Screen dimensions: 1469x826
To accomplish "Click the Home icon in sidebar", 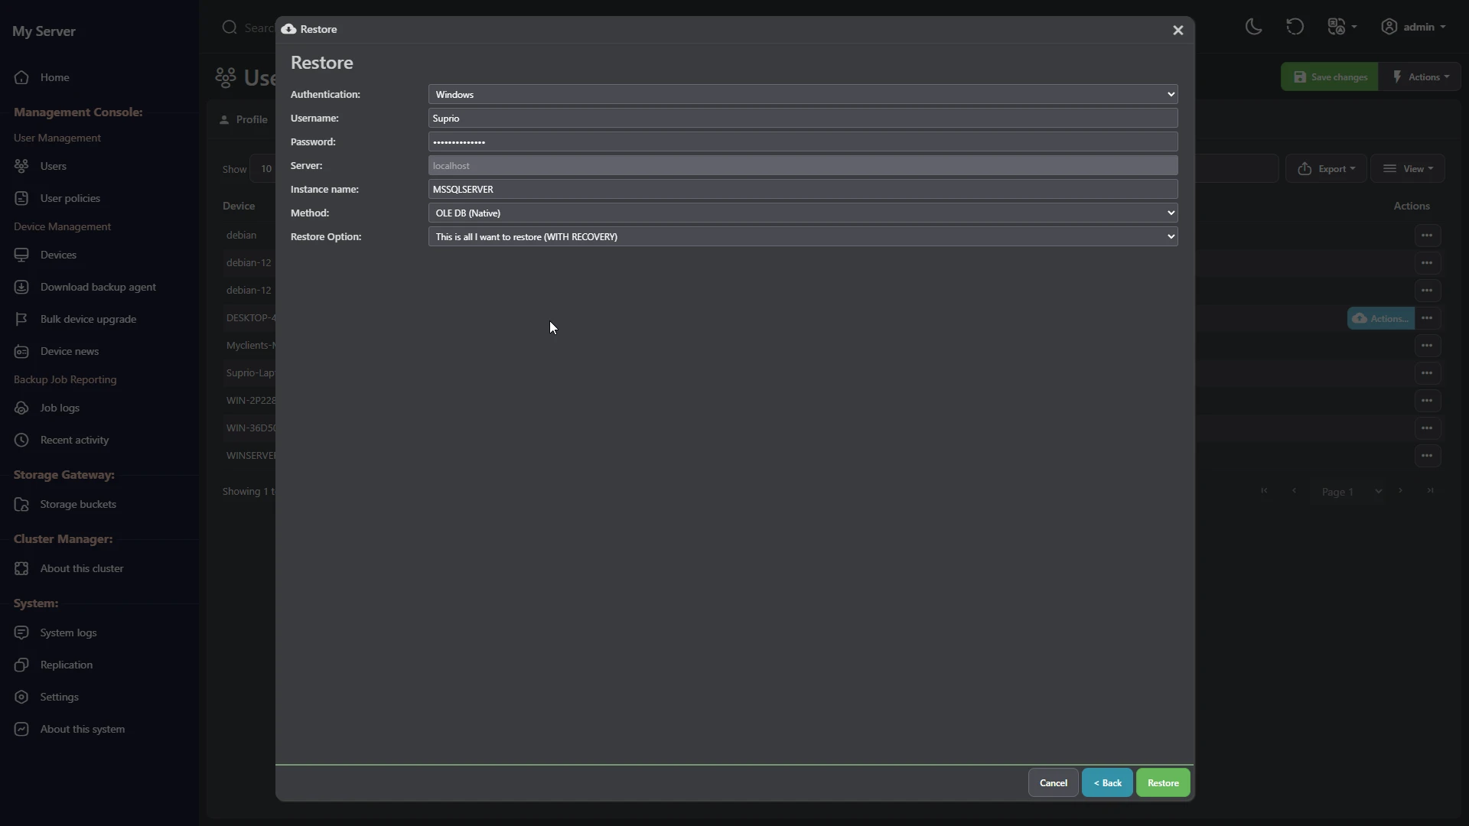I will [21, 77].
